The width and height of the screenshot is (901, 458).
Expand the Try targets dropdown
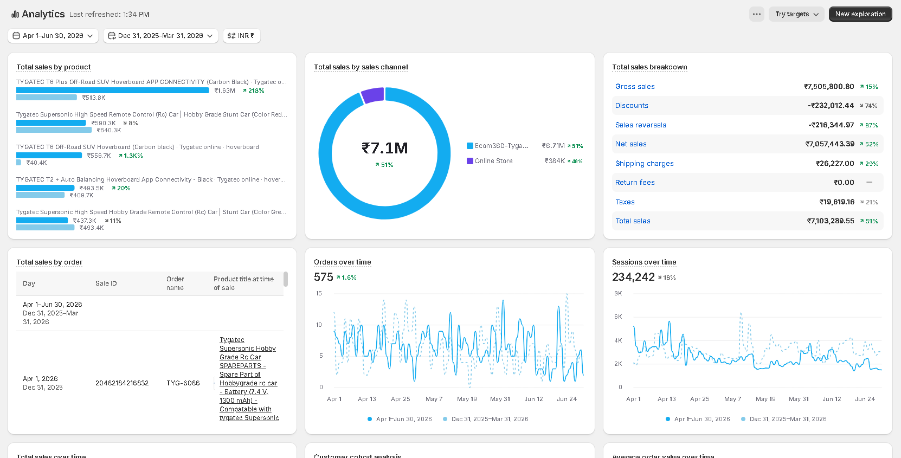click(x=796, y=14)
